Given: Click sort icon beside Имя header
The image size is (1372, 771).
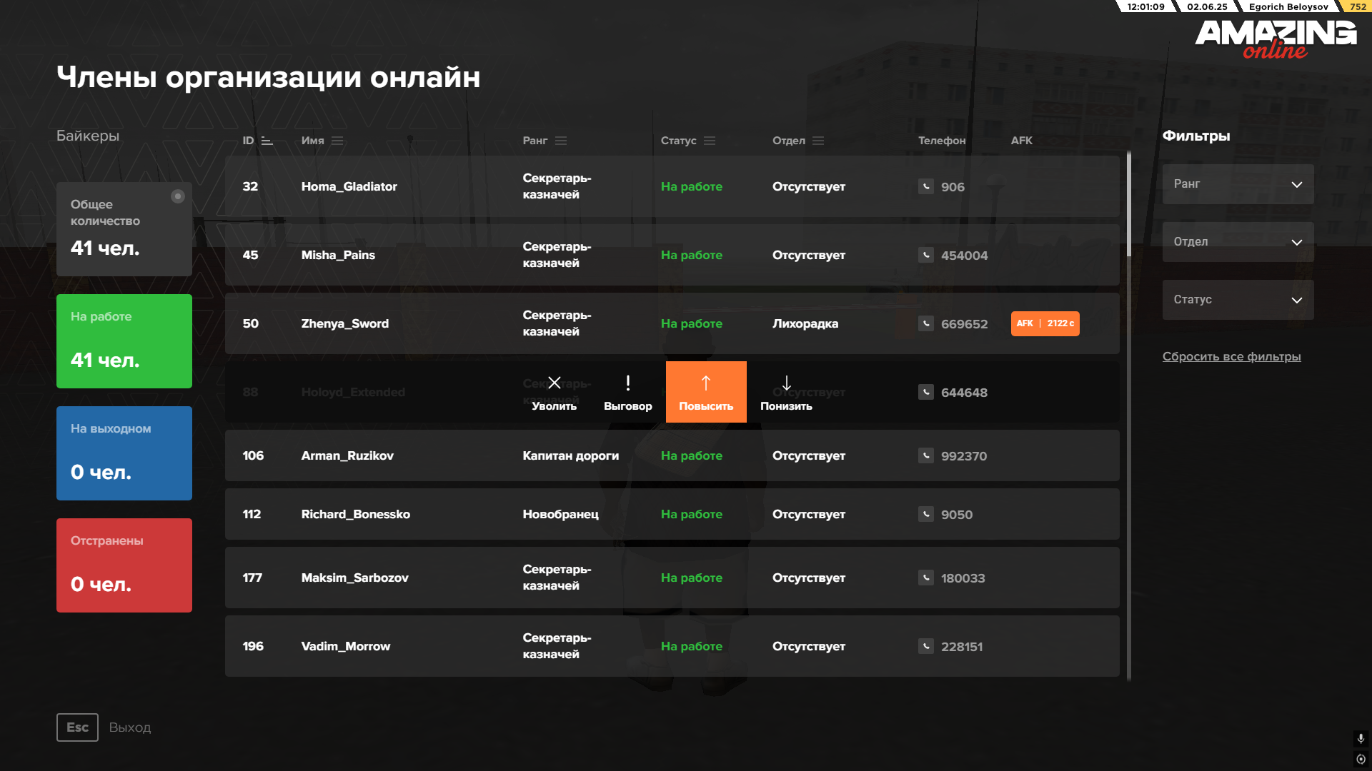Looking at the screenshot, I should (x=337, y=141).
